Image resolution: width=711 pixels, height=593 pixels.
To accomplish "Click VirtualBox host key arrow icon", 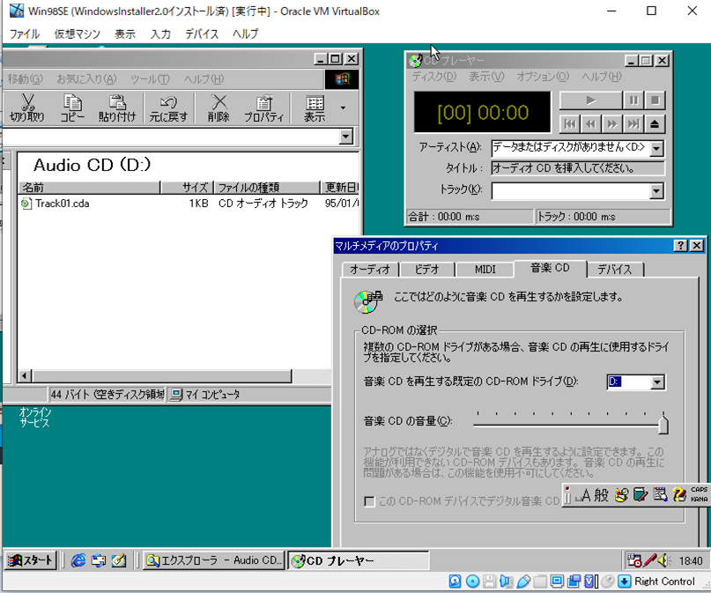I will tap(625, 582).
